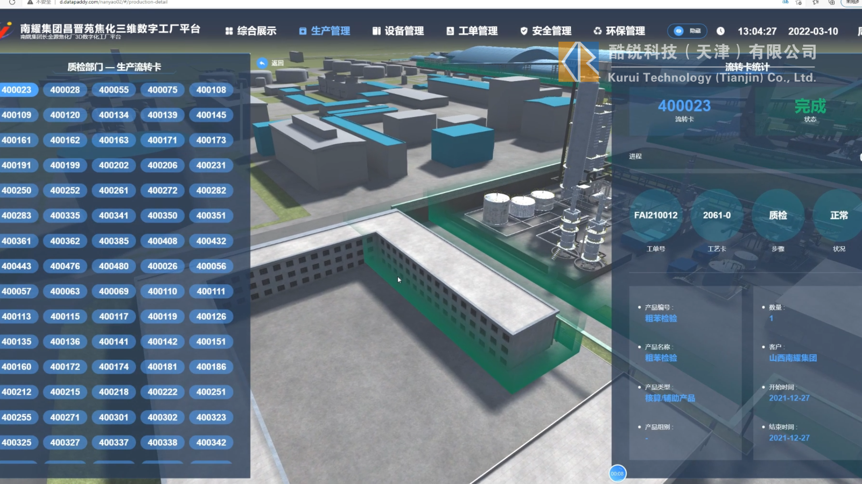This screenshot has height=484, width=862.
Task: Choose flow card 400432 from the list
Action: (211, 241)
